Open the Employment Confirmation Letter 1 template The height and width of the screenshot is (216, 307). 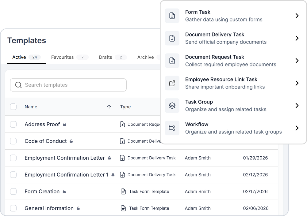click(x=67, y=175)
